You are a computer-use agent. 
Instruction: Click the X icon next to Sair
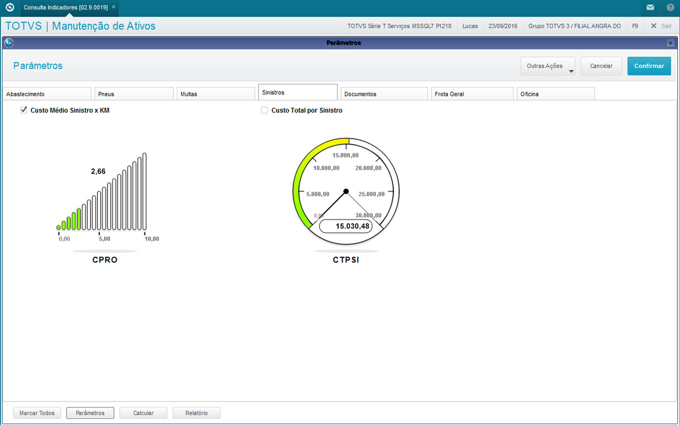pos(653,26)
